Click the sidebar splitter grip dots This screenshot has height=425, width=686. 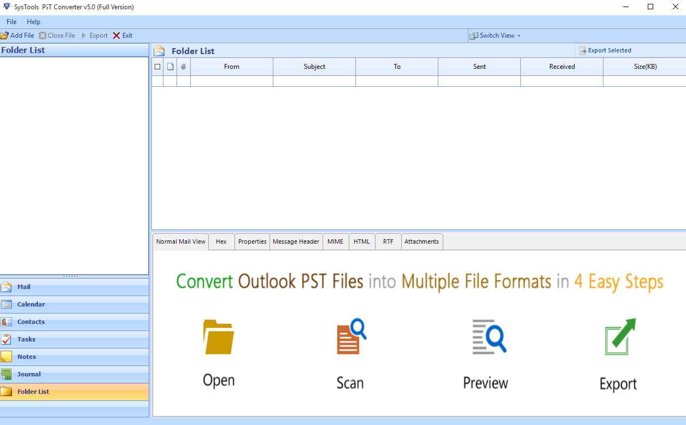pos(71,276)
